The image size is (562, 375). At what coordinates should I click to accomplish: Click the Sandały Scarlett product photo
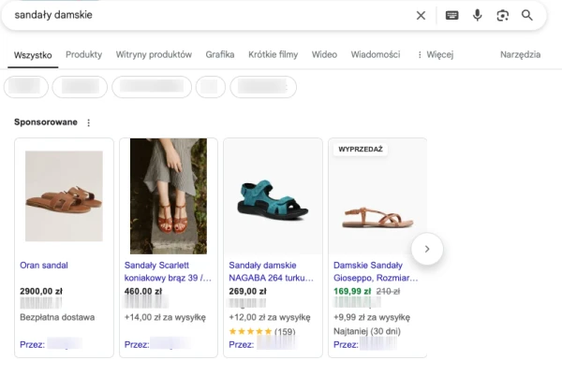[168, 196]
